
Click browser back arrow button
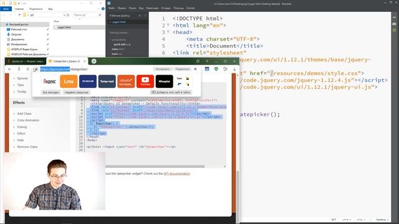pyautogui.click(x=10, y=69)
